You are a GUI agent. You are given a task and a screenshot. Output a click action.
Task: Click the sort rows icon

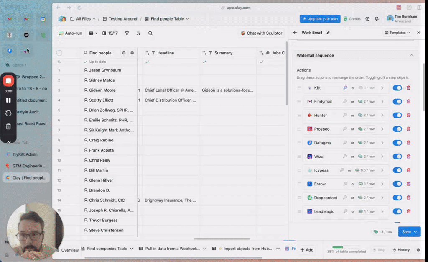tap(138, 33)
